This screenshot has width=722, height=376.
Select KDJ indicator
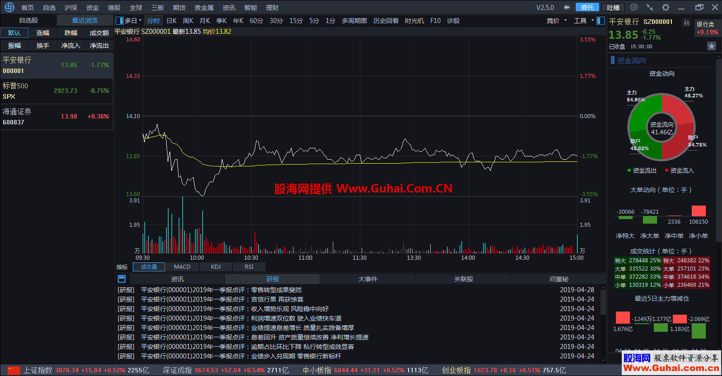216,267
